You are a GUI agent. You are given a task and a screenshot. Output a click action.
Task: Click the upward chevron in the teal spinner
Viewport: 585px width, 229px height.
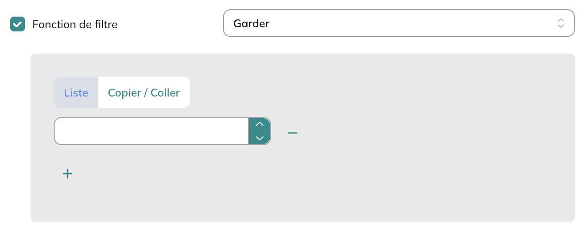tap(260, 125)
